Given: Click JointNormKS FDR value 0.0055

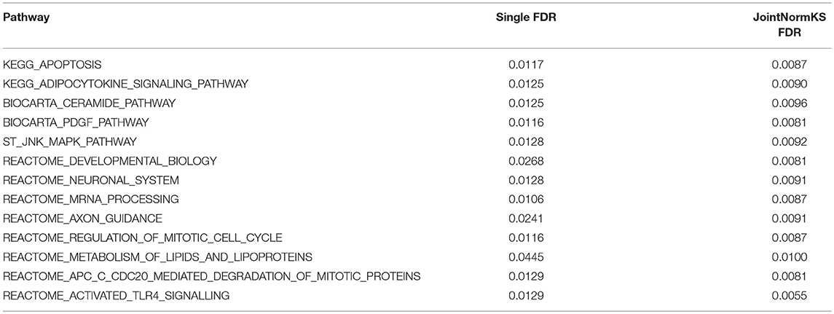Looking at the screenshot, I should 790,295.
